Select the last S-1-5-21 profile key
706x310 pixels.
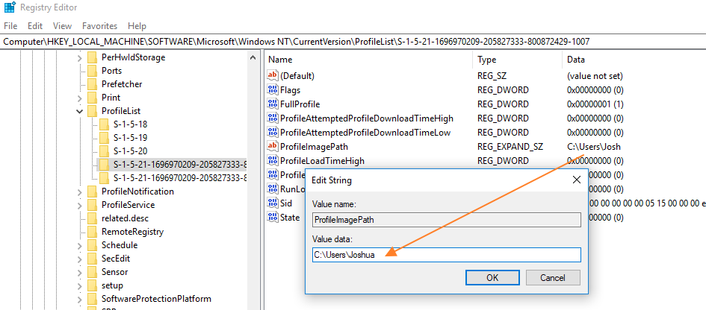[179, 177]
